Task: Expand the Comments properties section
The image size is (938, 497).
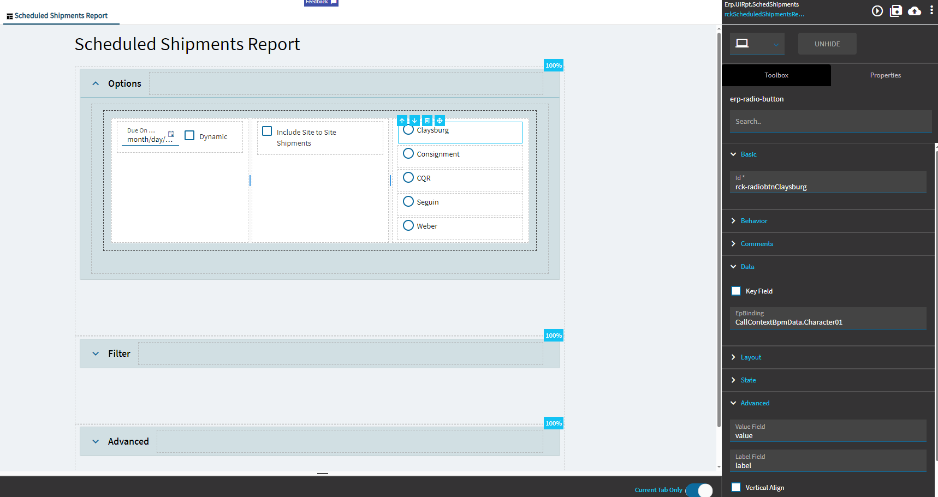Action: click(x=733, y=244)
